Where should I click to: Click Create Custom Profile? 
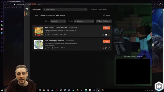coord(99,10)
